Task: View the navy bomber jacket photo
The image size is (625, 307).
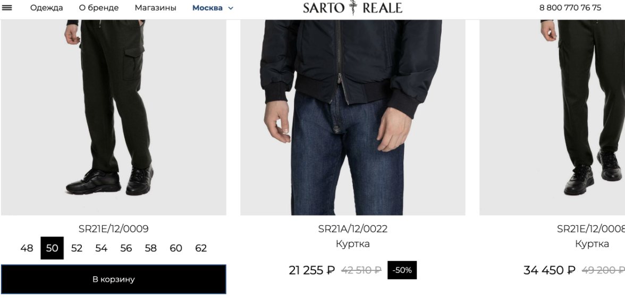Action: coord(352,117)
